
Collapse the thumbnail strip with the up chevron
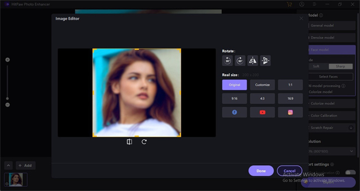click(x=8, y=165)
